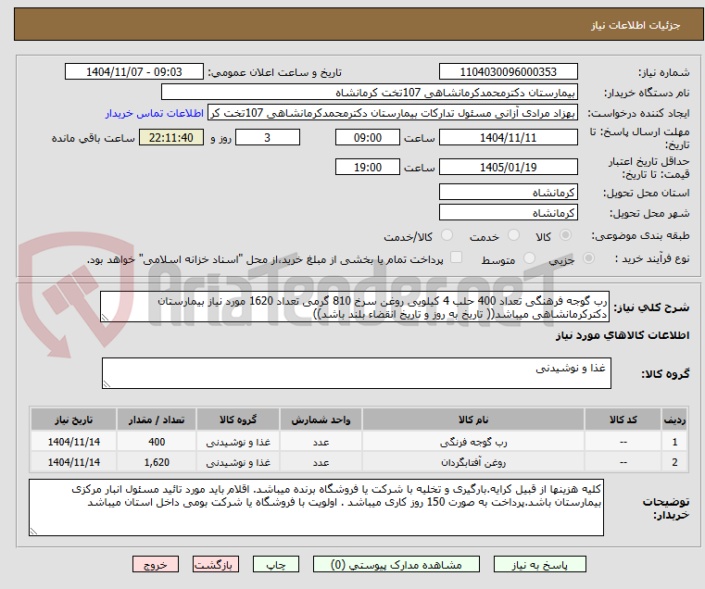This screenshot has width=705, height=589.
Task: Click the شرح کلی نیاز text area
Action: 354,307
